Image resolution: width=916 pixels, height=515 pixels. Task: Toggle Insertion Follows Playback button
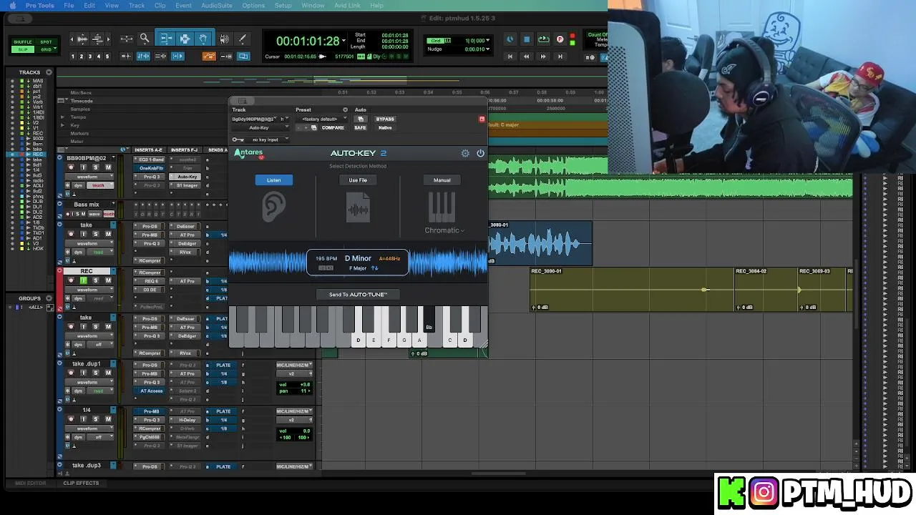pyautogui.click(x=177, y=57)
